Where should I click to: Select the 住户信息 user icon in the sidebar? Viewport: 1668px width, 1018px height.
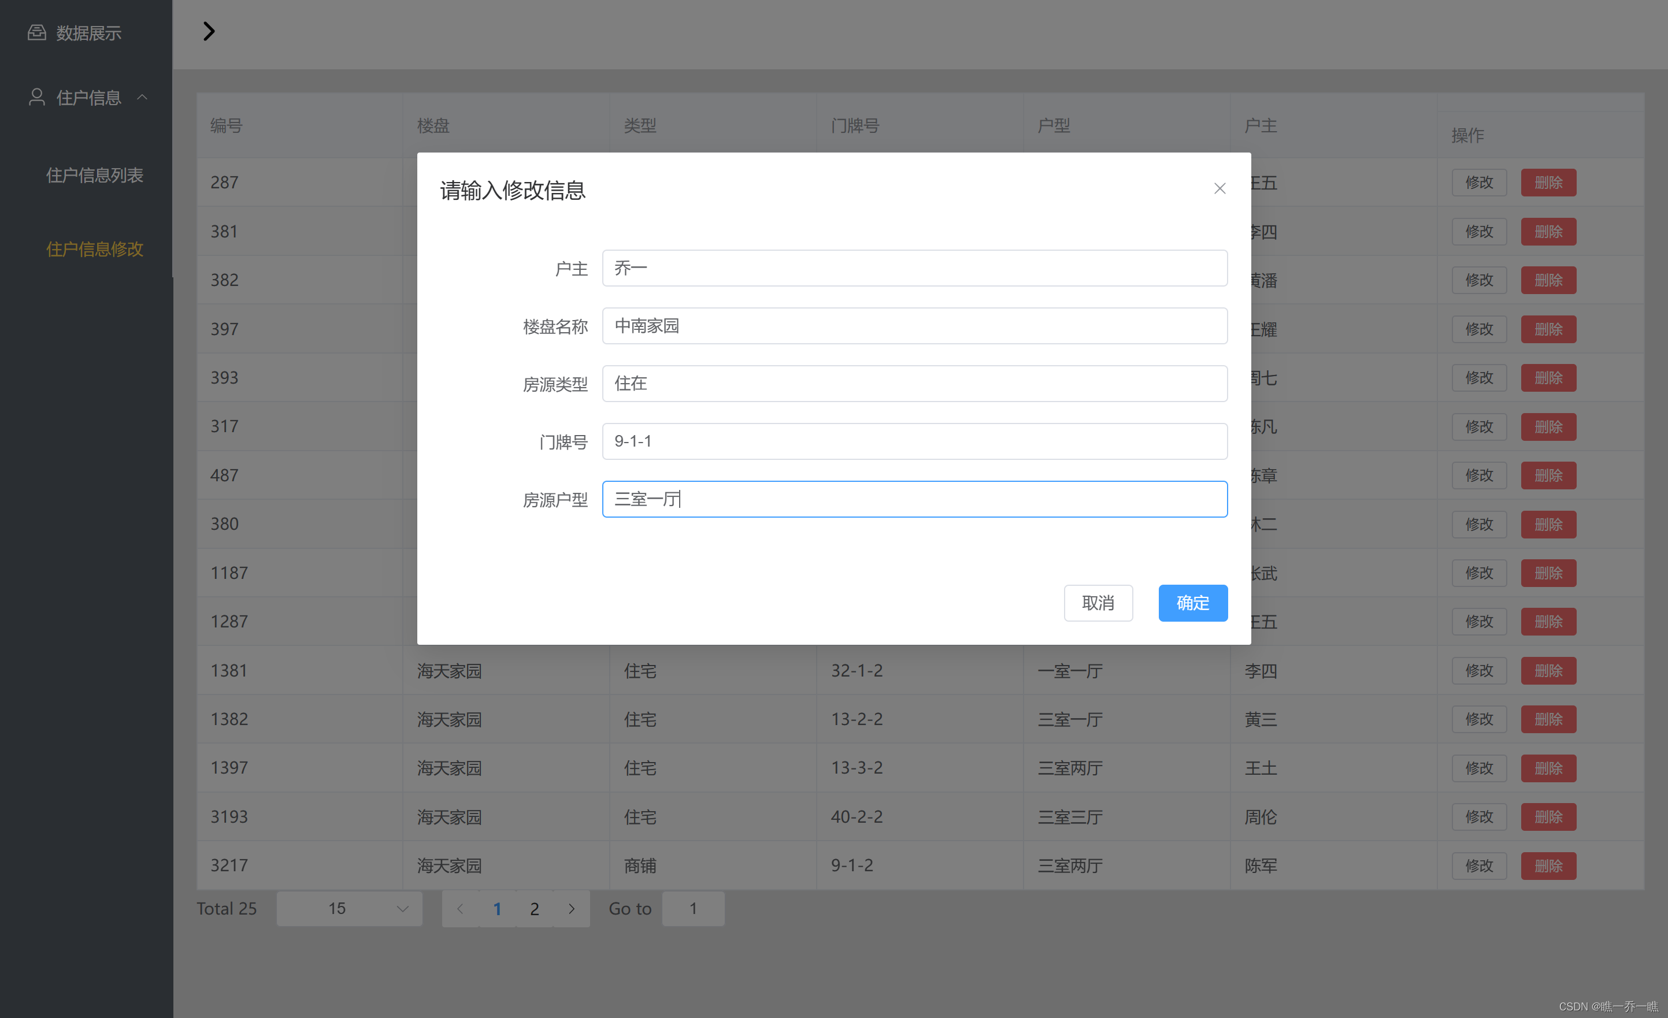[x=36, y=98]
